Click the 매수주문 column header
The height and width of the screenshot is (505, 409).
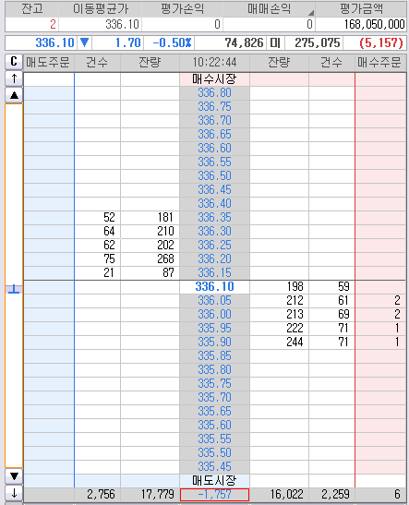tap(380, 63)
